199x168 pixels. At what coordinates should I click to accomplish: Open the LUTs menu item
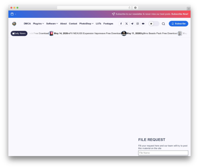[98, 23]
